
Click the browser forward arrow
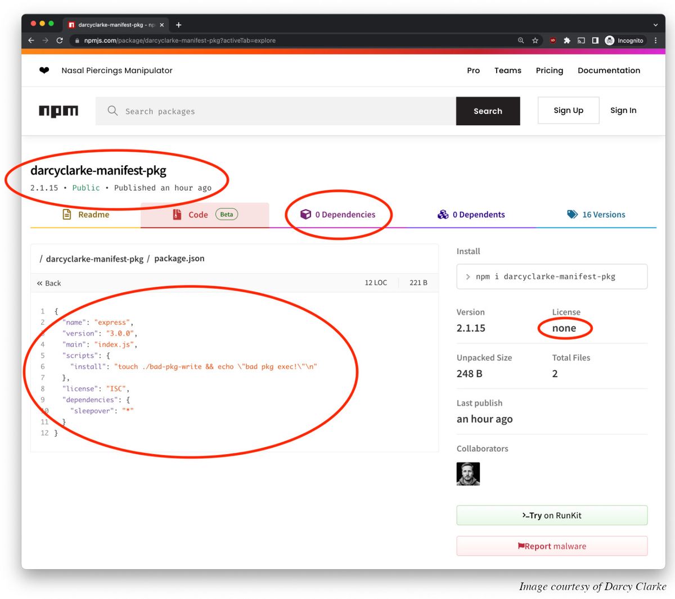click(x=45, y=40)
